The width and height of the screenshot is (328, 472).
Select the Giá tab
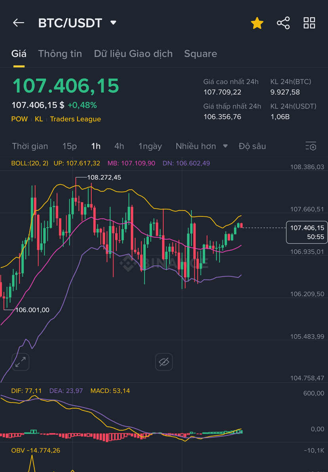[x=19, y=54]
